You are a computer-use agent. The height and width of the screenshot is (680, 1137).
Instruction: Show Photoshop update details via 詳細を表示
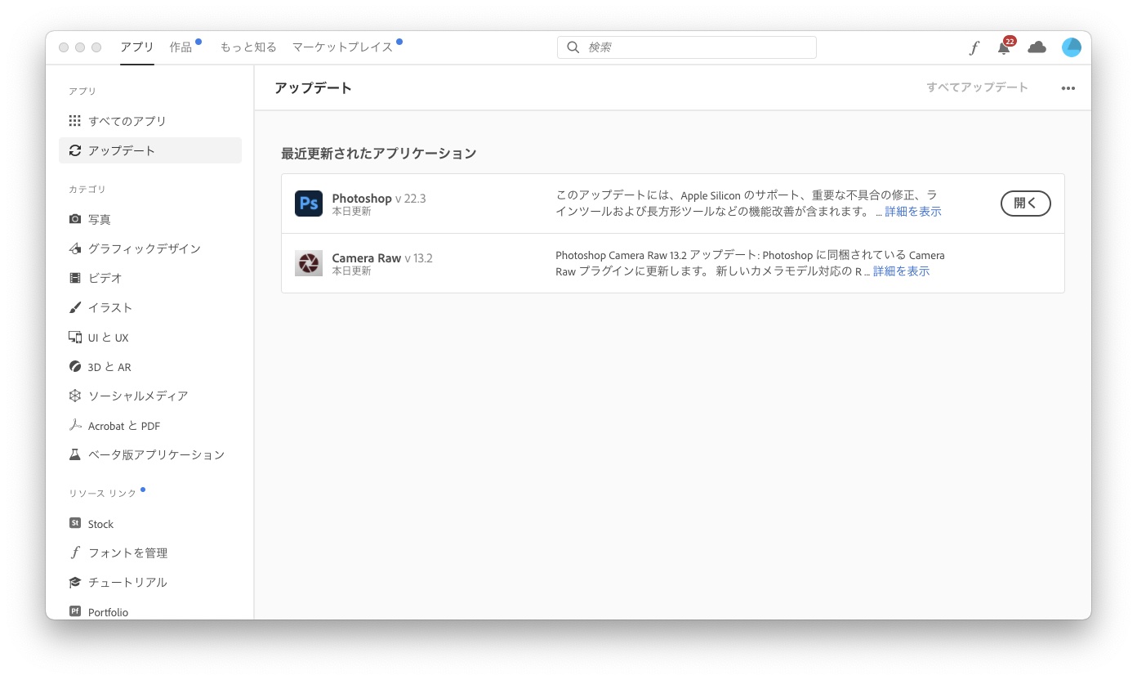click(913, 212)
